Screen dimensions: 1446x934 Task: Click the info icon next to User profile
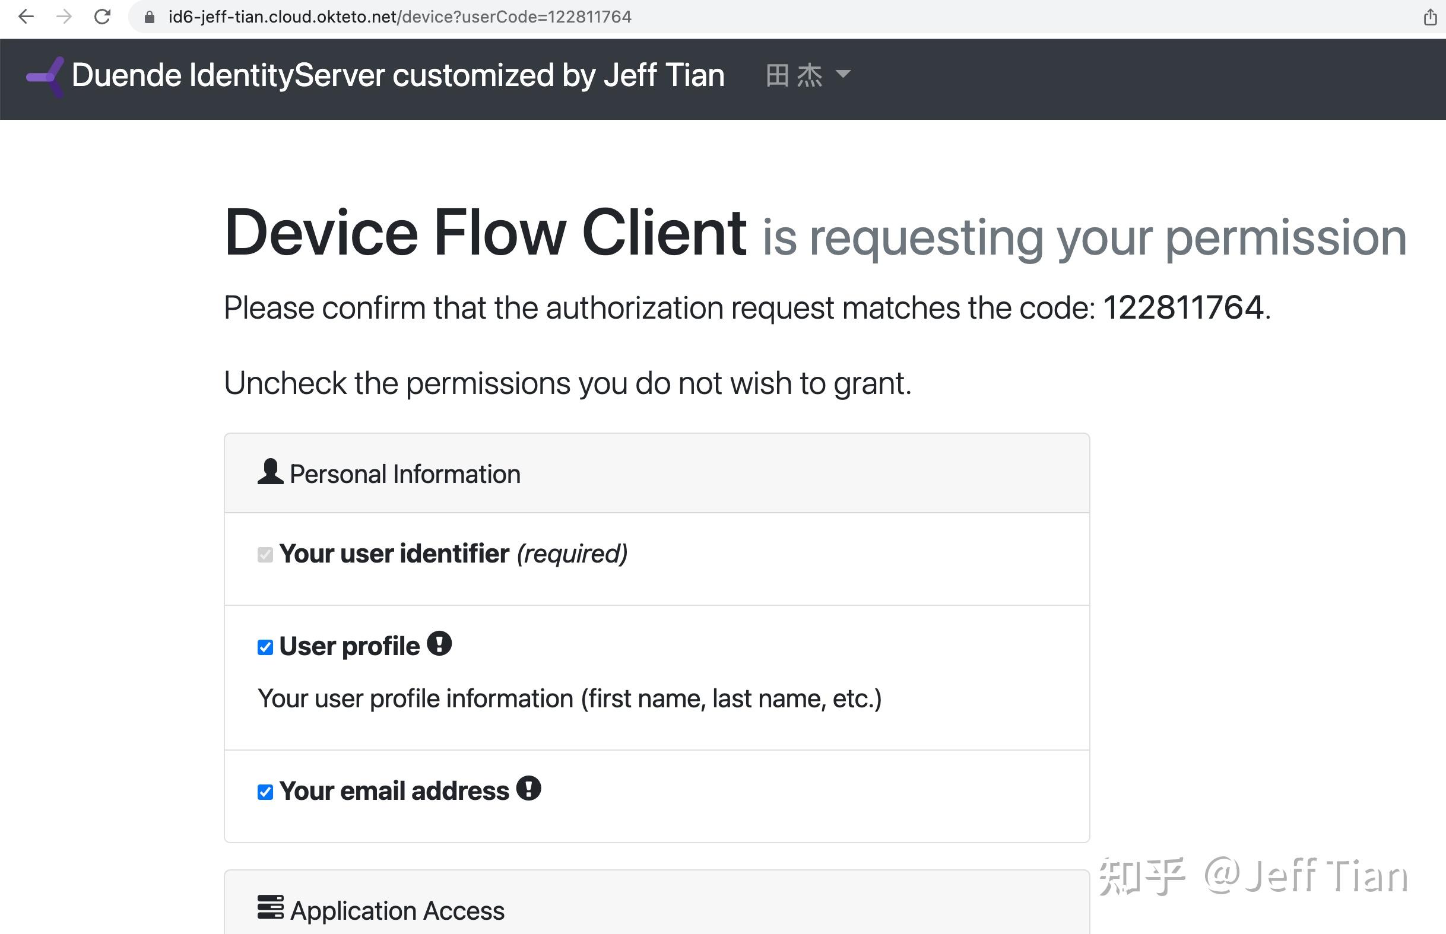pyautogui.click(x=439, y=643)
